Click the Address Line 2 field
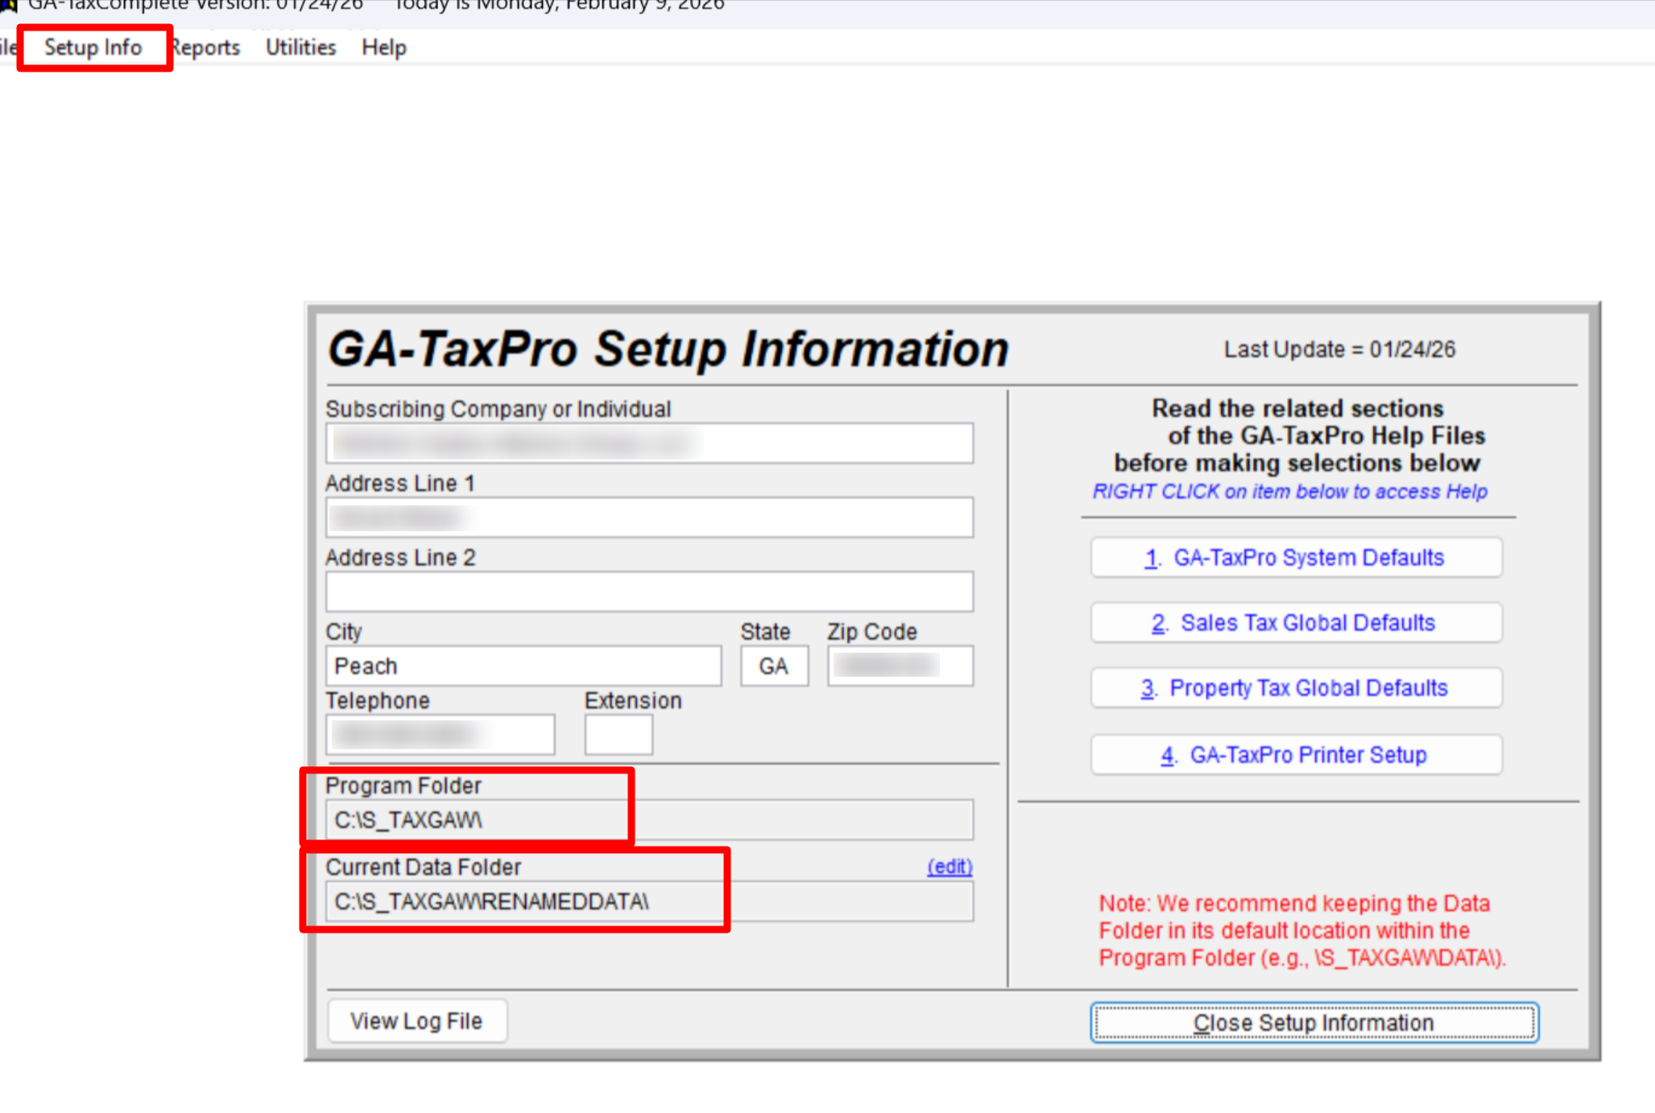Screen dimensions: 1655x1113 pos(649,592)
